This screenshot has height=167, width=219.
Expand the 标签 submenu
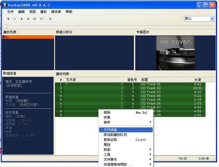coord(126,150)
